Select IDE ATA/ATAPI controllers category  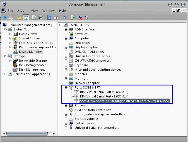(93, 61)
